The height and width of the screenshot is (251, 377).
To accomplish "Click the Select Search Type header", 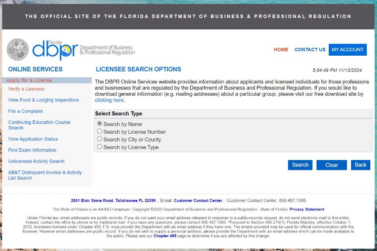I will pos(118,114).
